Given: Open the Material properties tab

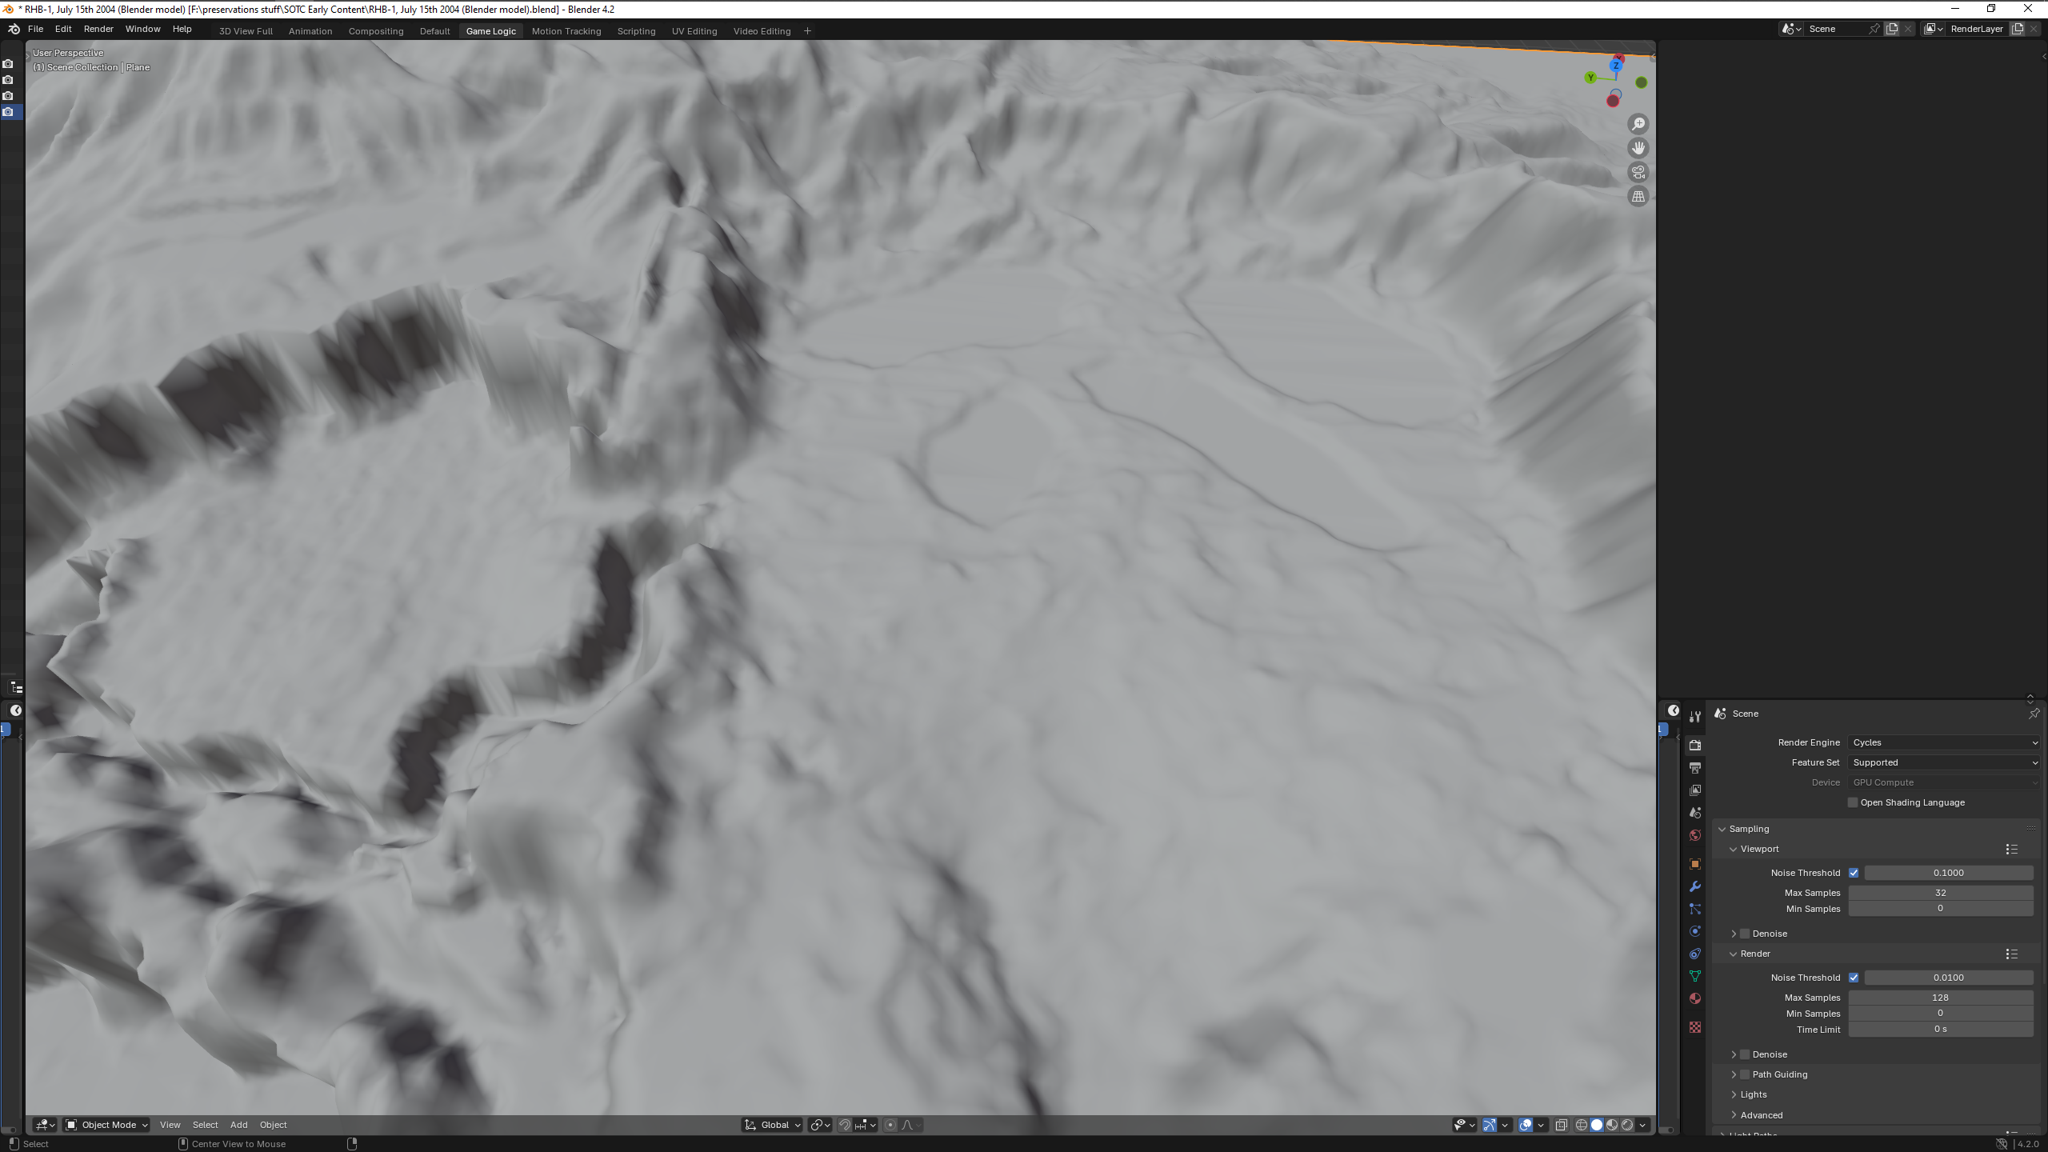Looking at the screenshot, I should pos(1694,998).
